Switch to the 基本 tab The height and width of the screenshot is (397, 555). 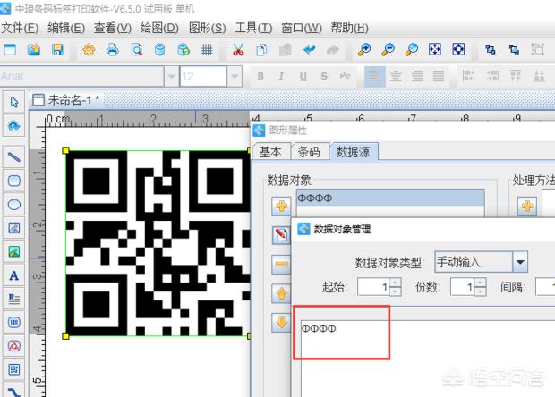(x=270, y=152)
